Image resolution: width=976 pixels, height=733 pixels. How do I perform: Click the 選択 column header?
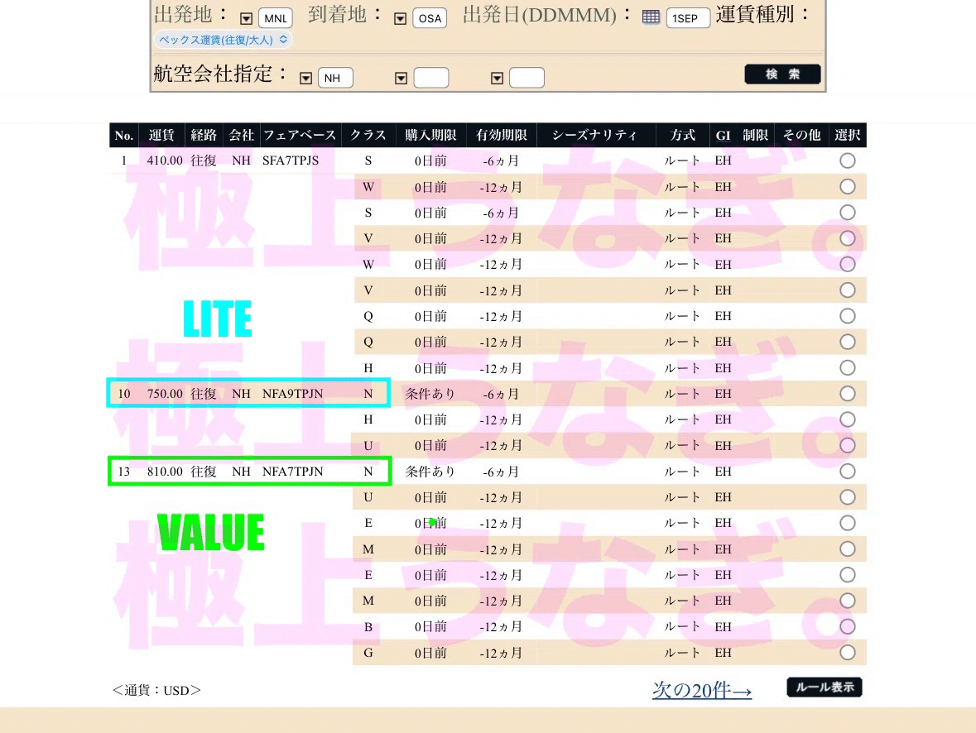click(x=847, y=135)
